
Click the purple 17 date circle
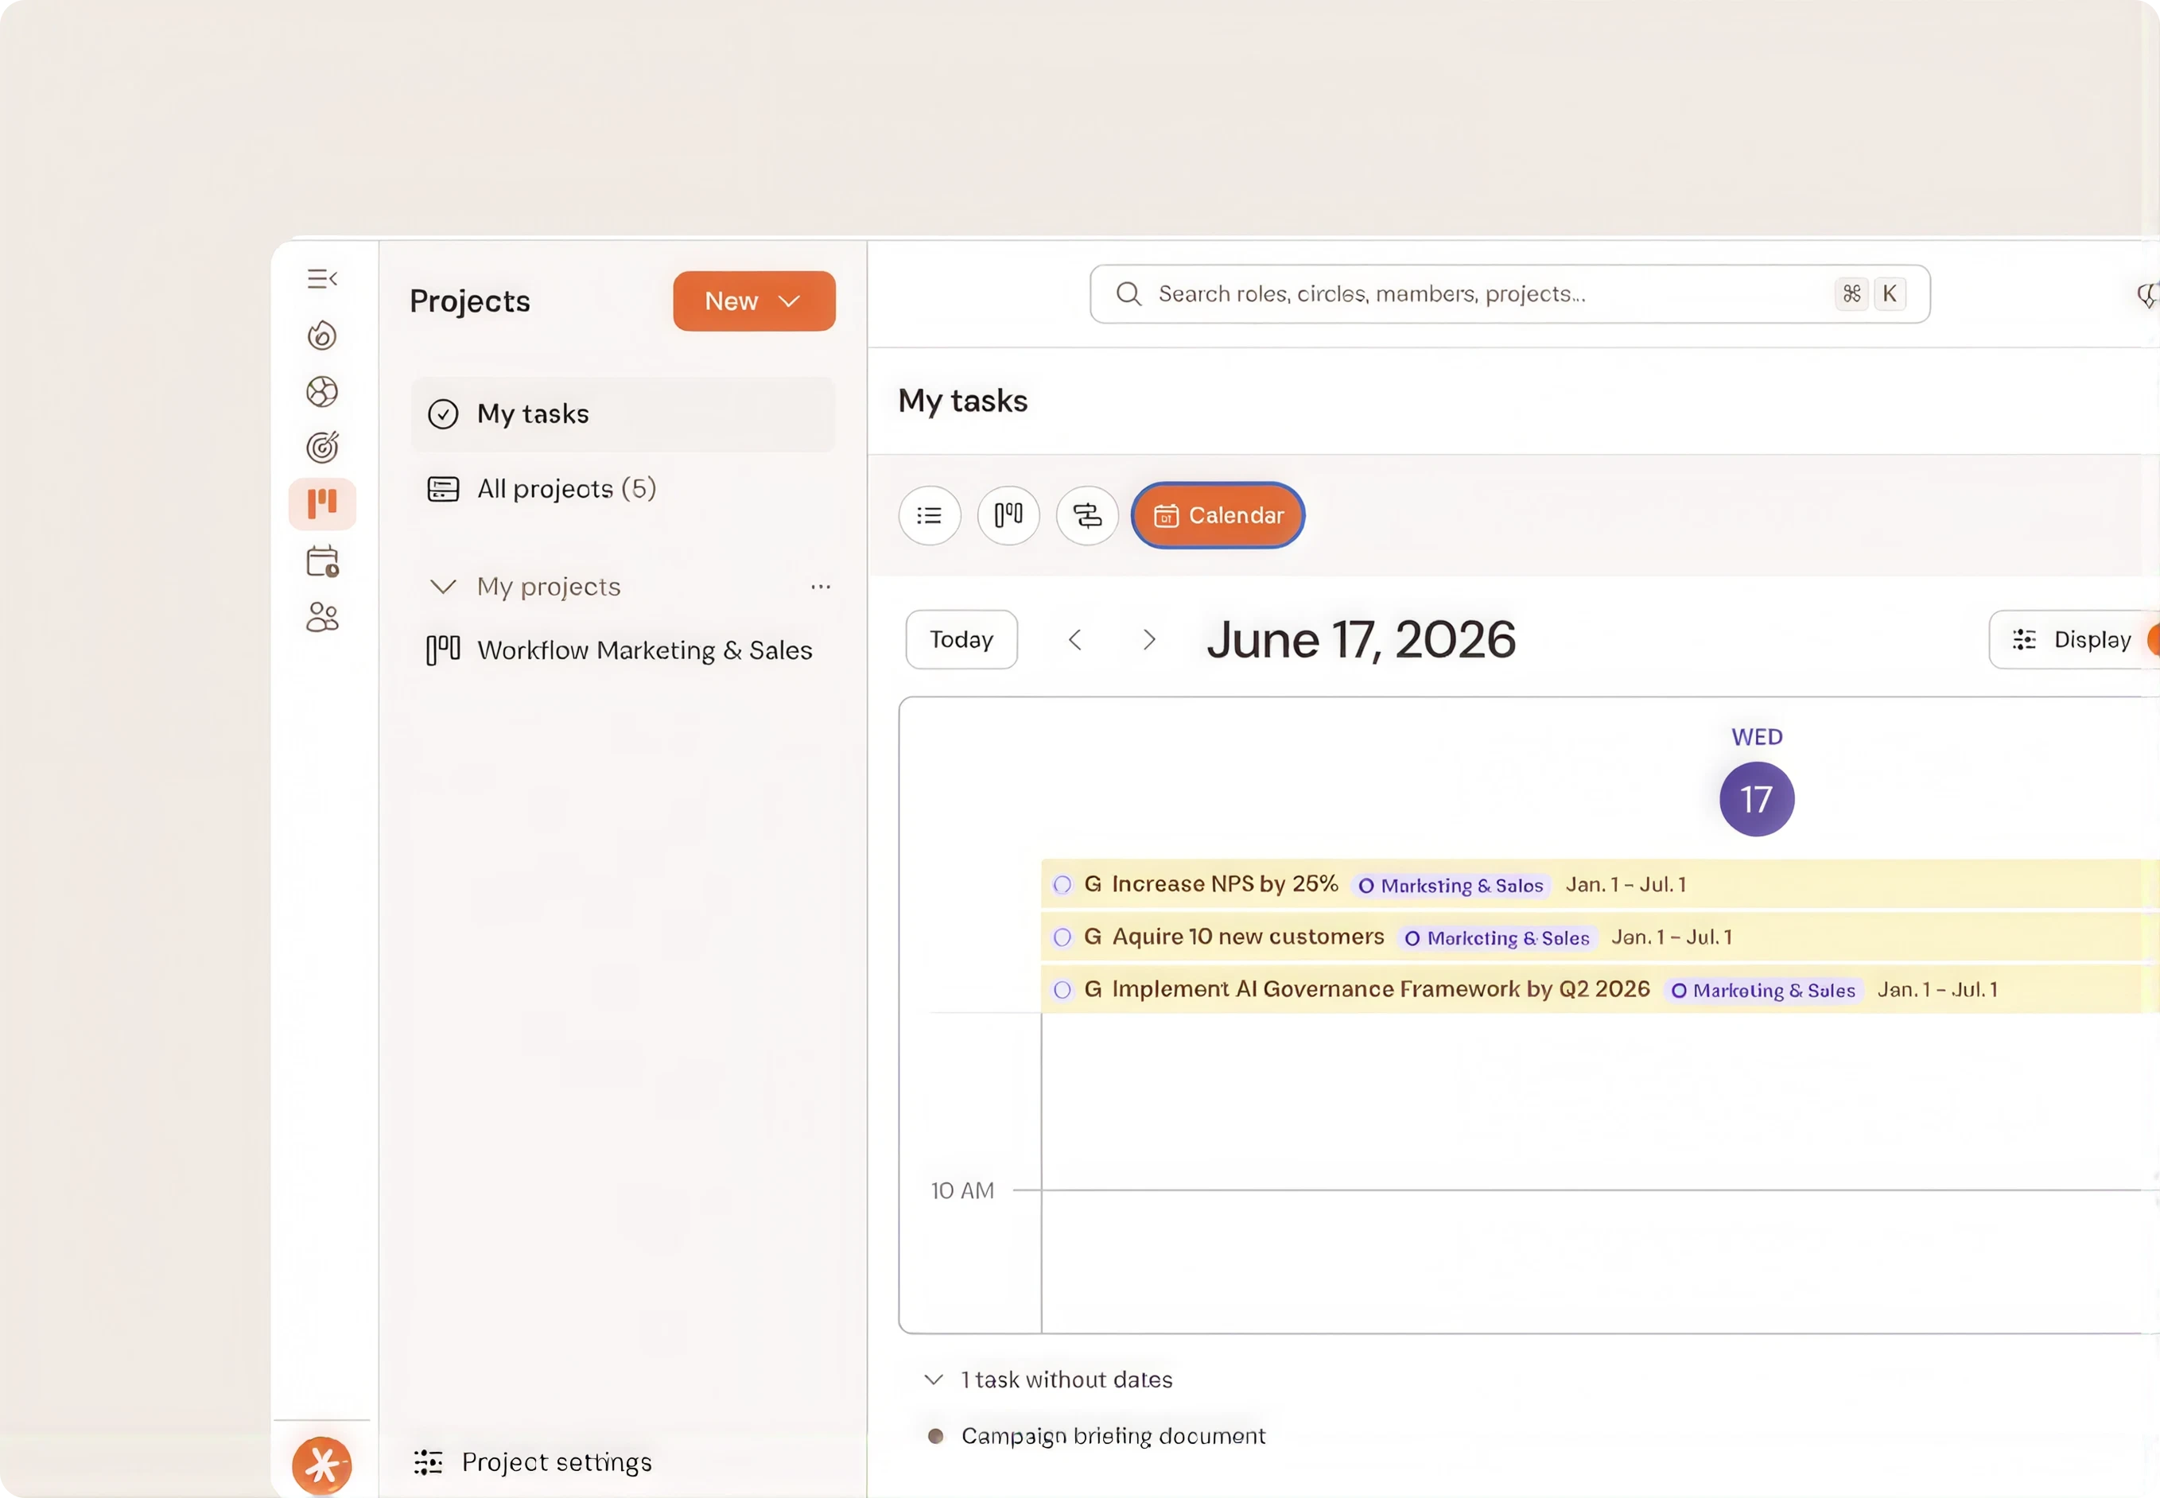pyautogui.click(x=1756, y=800)
